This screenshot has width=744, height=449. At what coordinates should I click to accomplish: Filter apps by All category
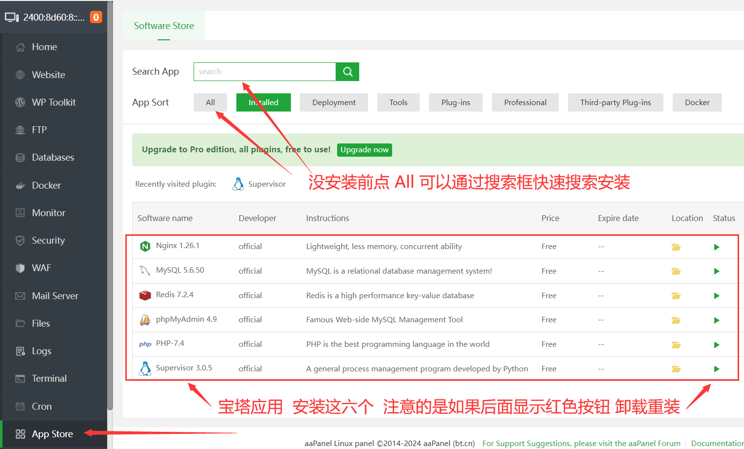click(210, 102)
